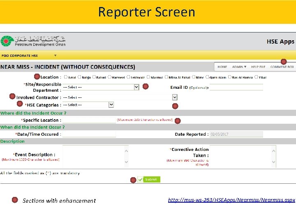Select the Qarn Alam radio button
This screenshot has width=296, height=222.
click(207, 77)
